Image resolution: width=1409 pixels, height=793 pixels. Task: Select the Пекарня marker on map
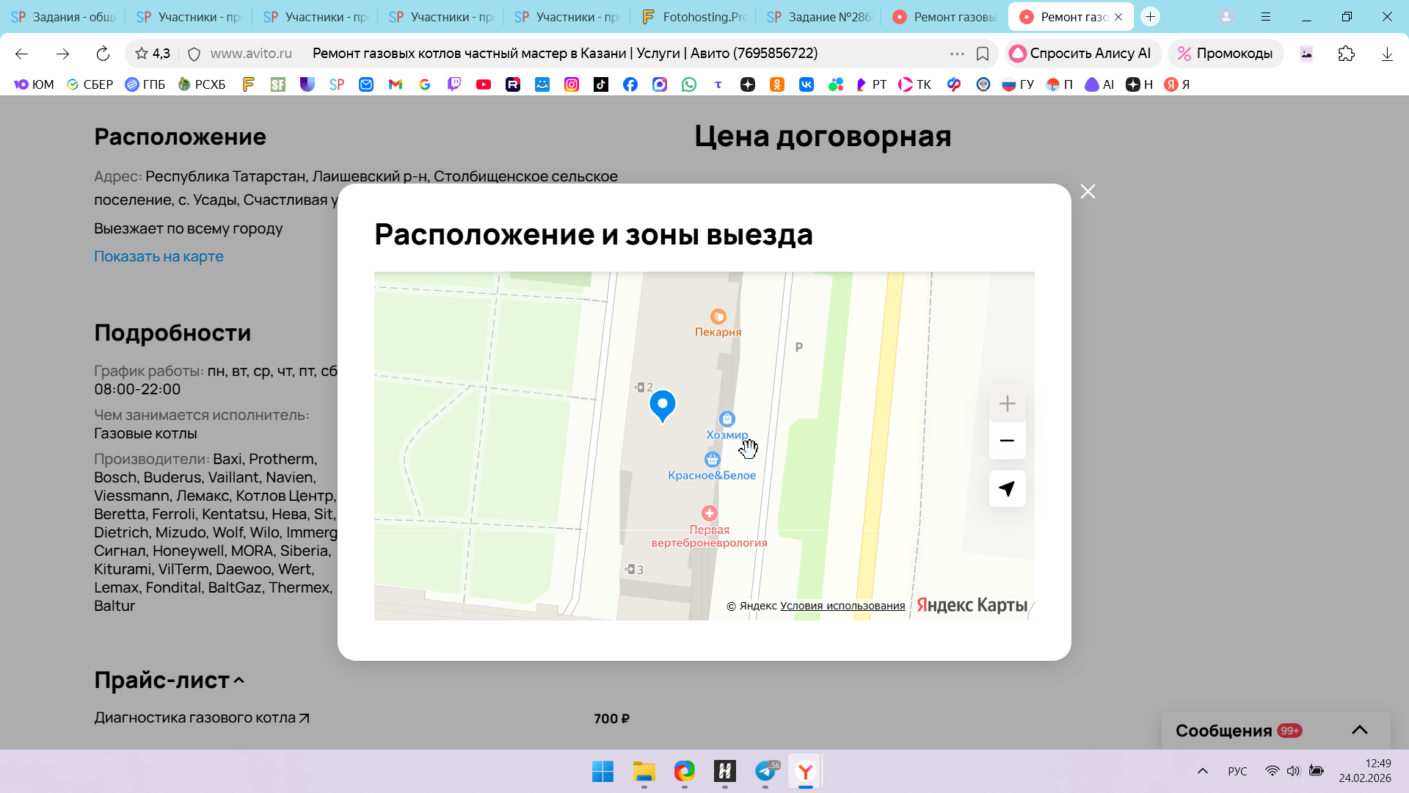(718, 317)
